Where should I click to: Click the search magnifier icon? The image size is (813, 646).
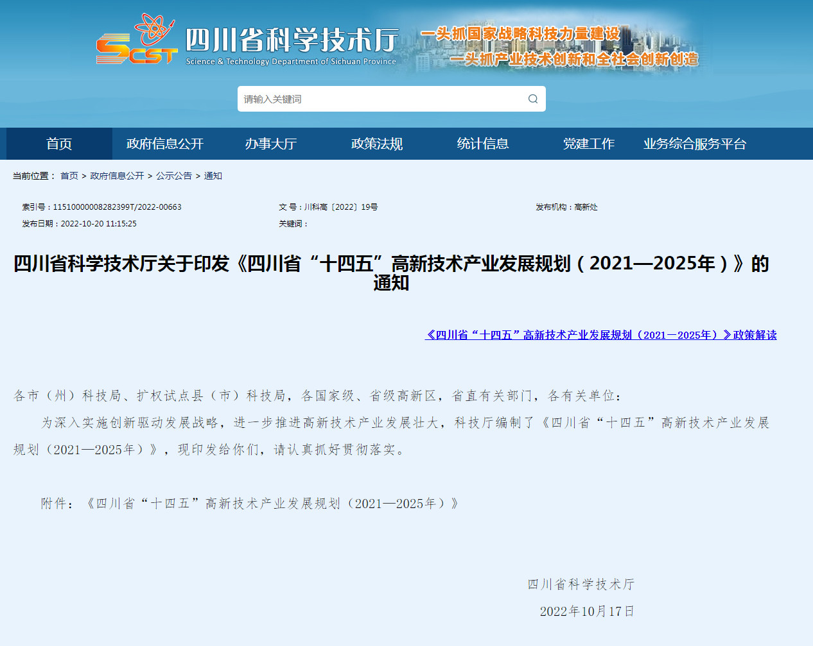(533, 99)
